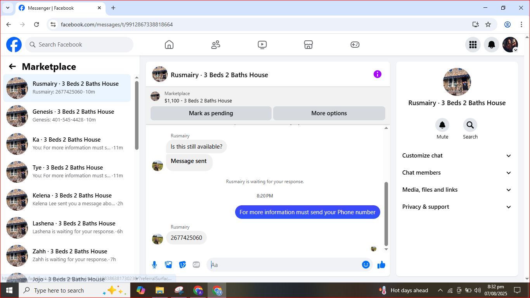Viewport: 530px width, 298px height.
Task: Open the Friends icon in top navigation
Action: click(x=216, y=45)
